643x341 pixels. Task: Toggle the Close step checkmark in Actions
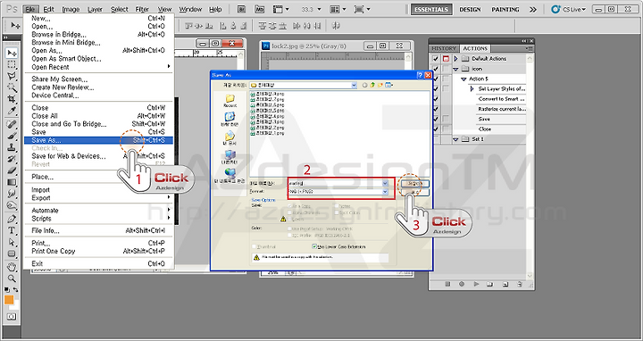(436, 129)
